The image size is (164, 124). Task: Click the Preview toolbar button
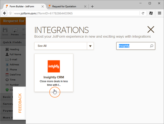tap(15, 32)
